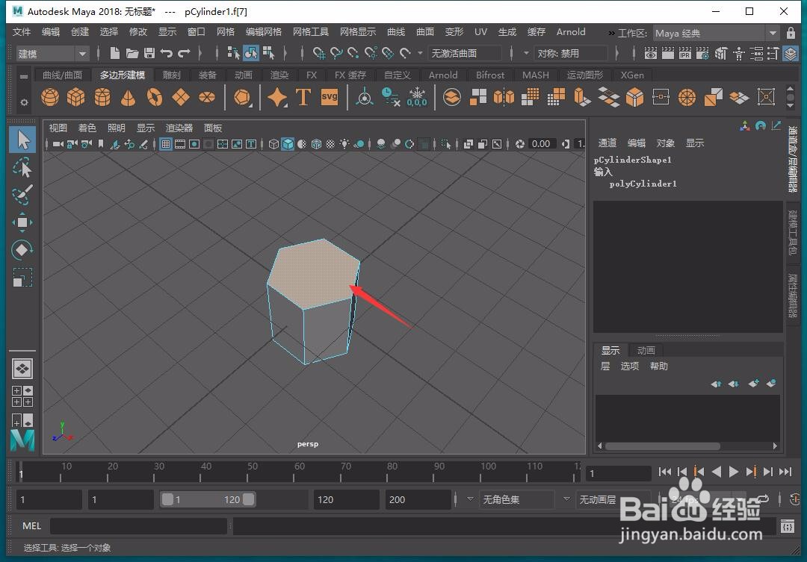Activate the Move tool in toolbox
The image size is (807, 562).
22,222
